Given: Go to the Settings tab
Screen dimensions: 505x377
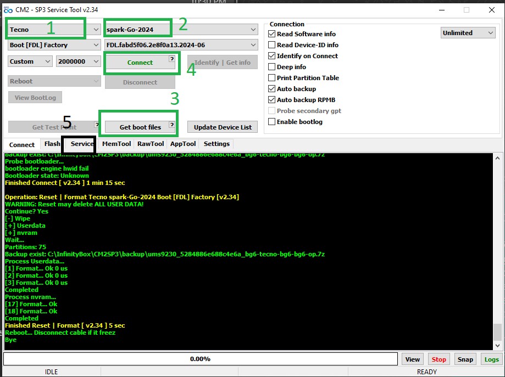Looking at the screenshot, I should 217,144.
